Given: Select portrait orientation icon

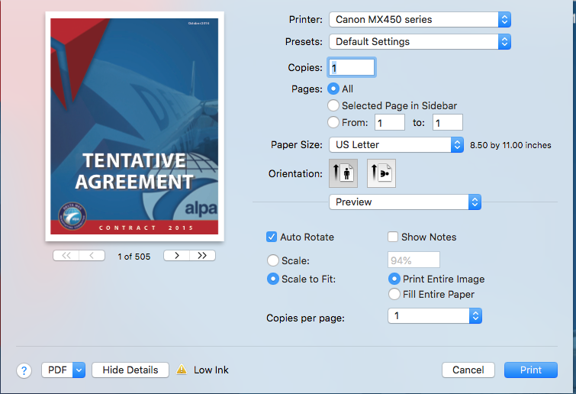Looking at the screenshot, I should tap(343, 173).
